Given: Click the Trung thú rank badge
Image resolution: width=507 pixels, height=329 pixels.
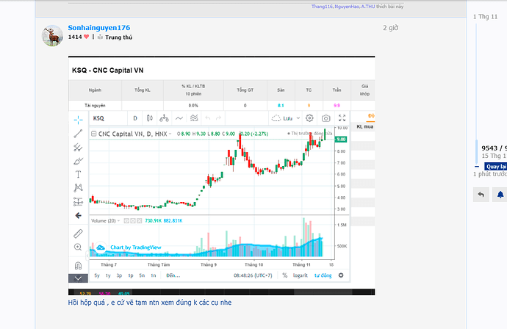Looking at the screenshot, I should (118, 37).
